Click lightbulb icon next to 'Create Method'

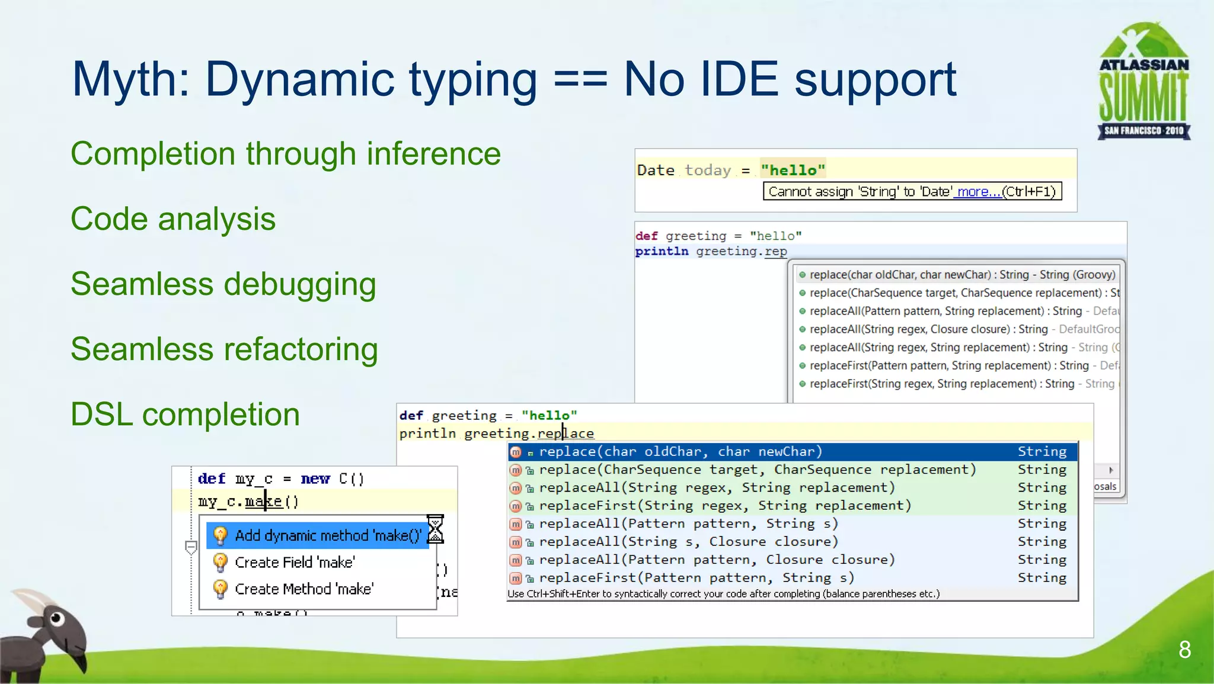tap(220, 589)
